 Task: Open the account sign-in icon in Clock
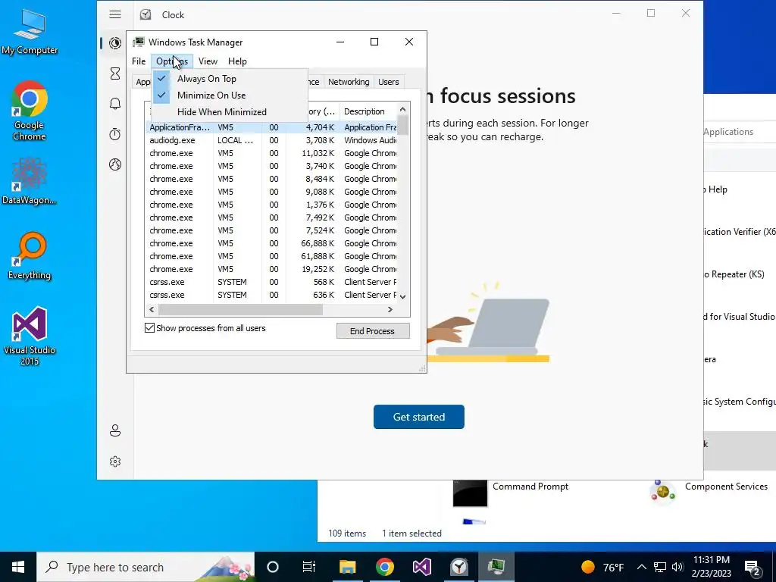click(115, 430)
